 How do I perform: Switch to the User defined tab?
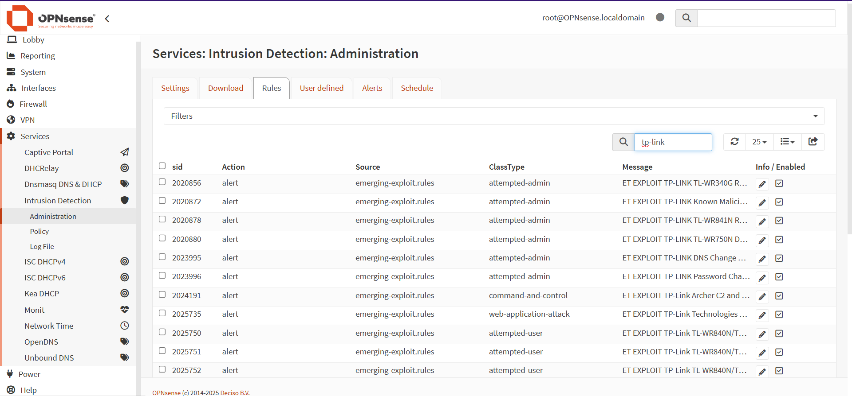(x=322, y=88)
